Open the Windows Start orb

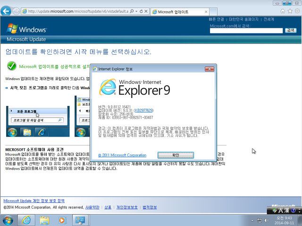coord(8,220)
